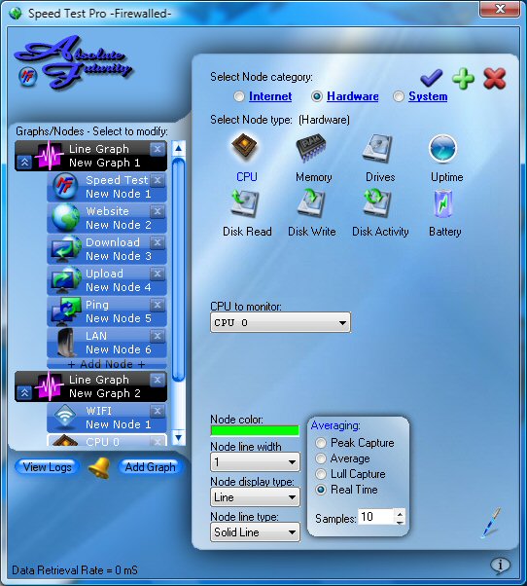Click the green plus add icon
Screen dimensions: 527x586
tap(463, 79)
